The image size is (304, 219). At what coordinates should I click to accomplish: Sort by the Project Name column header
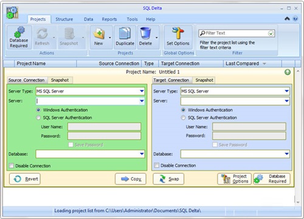coord(45,64)
